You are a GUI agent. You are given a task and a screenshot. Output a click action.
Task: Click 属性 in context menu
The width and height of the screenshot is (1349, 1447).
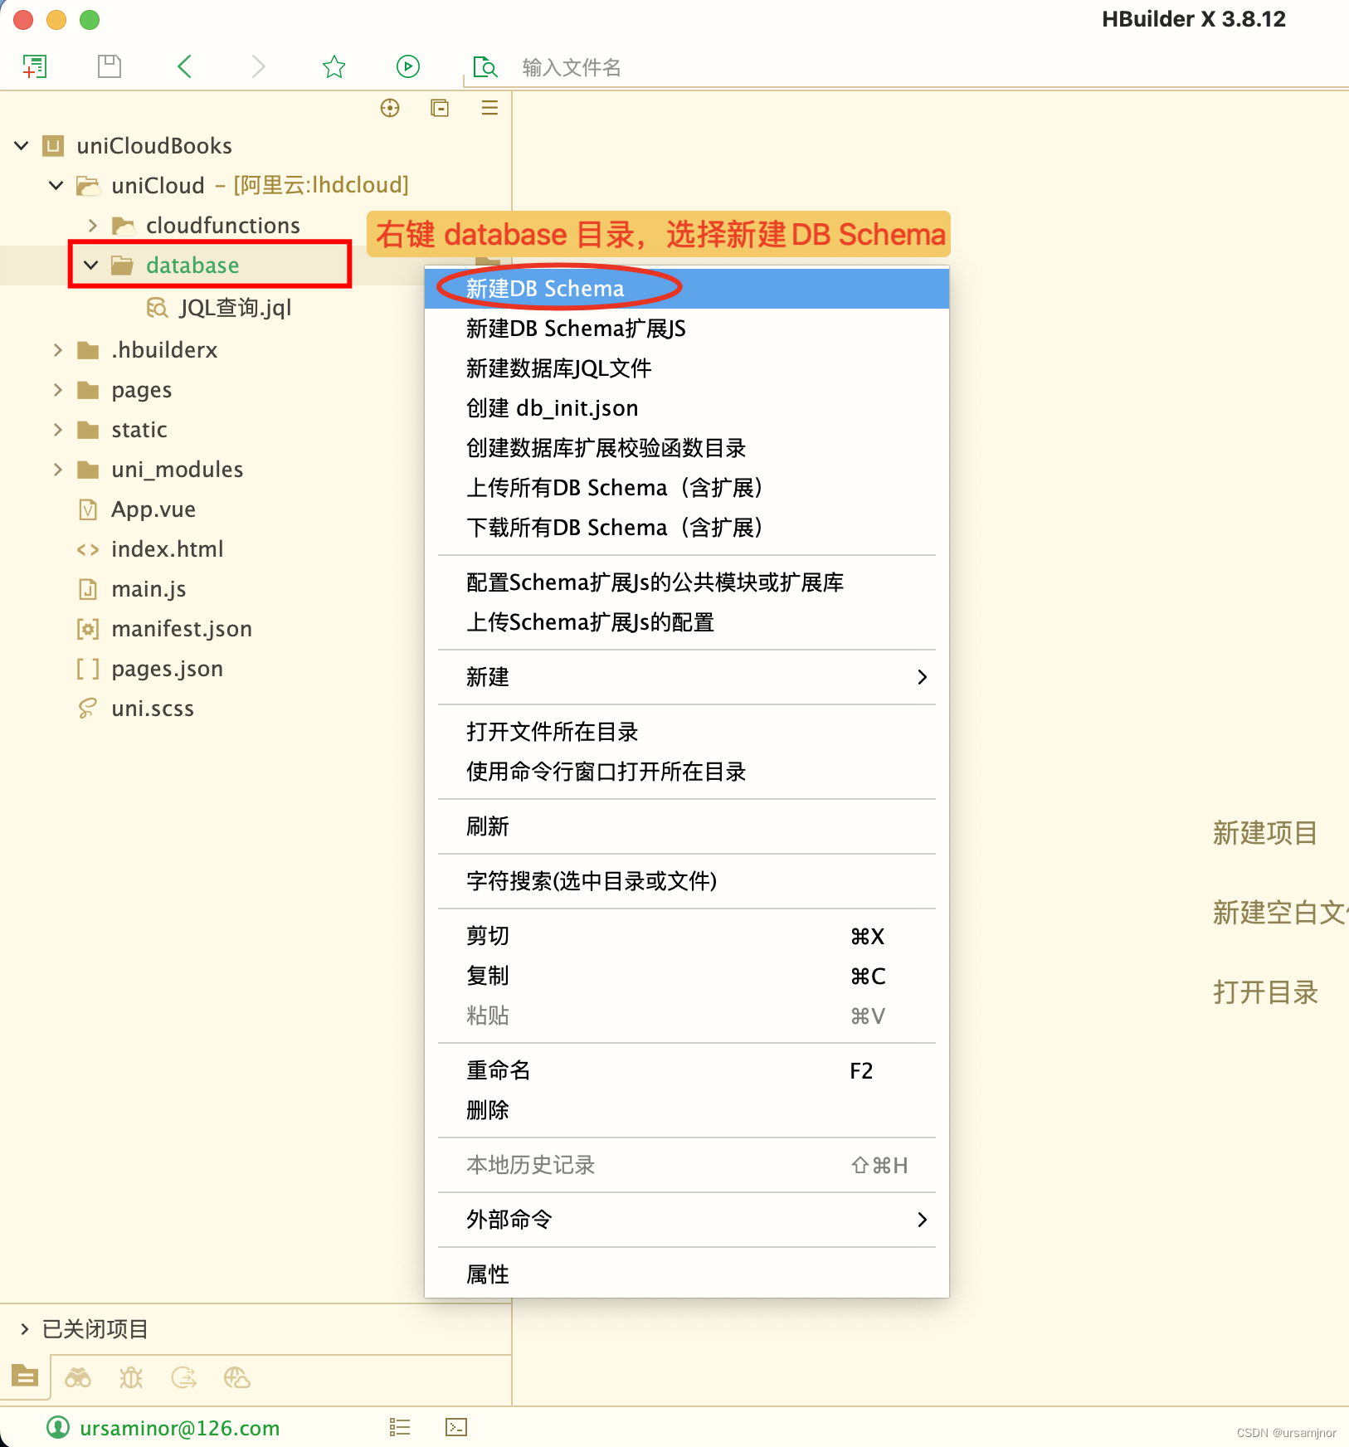[687, 1274]
